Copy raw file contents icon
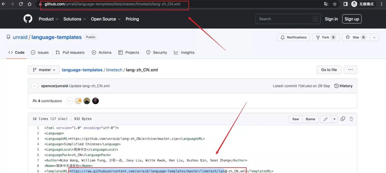Viewport: 386px width, 173px height. click(x=343, y=119)
